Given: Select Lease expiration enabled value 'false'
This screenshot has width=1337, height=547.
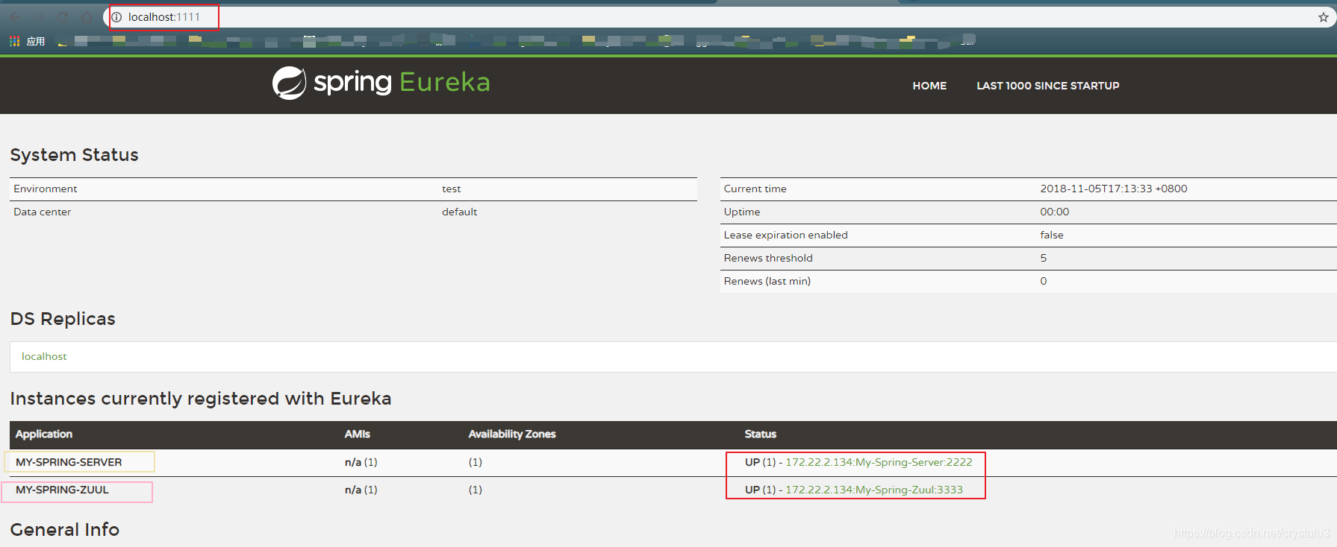Looking at the screenshot, I should click(1051, 235).
